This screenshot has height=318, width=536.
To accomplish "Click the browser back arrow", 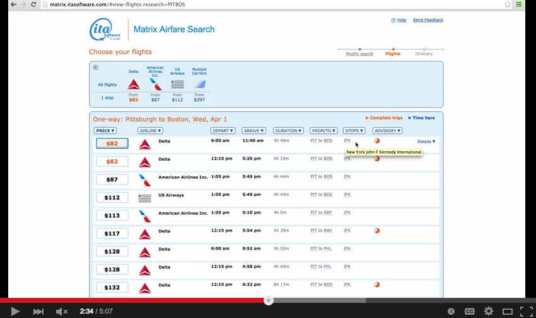I will (13, 4).
